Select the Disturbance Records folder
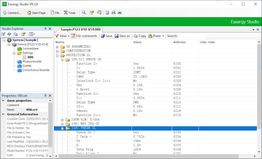Image resolution: width=262 pixels, height=159 pixels. pyautogui.click(x=36, y=70)
